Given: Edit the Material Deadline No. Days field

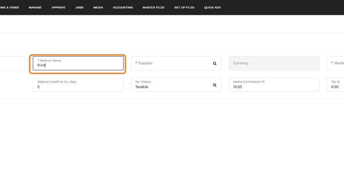Looking at the screenshot, I should click(x=78, y=87).
